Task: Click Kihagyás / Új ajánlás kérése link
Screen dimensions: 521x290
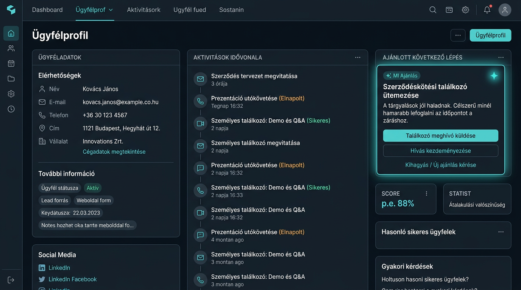Action: click(x=440, y=165)
